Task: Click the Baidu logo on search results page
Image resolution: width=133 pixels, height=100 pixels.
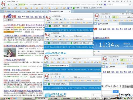Action: 10,16
